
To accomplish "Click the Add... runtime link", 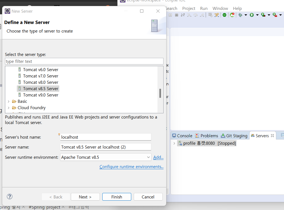I will (158, 157).
